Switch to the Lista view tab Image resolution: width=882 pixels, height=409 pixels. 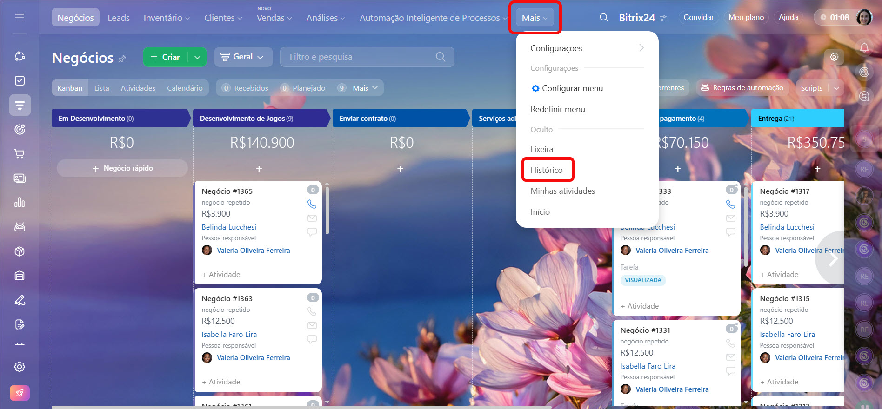(x=101, y=88)
